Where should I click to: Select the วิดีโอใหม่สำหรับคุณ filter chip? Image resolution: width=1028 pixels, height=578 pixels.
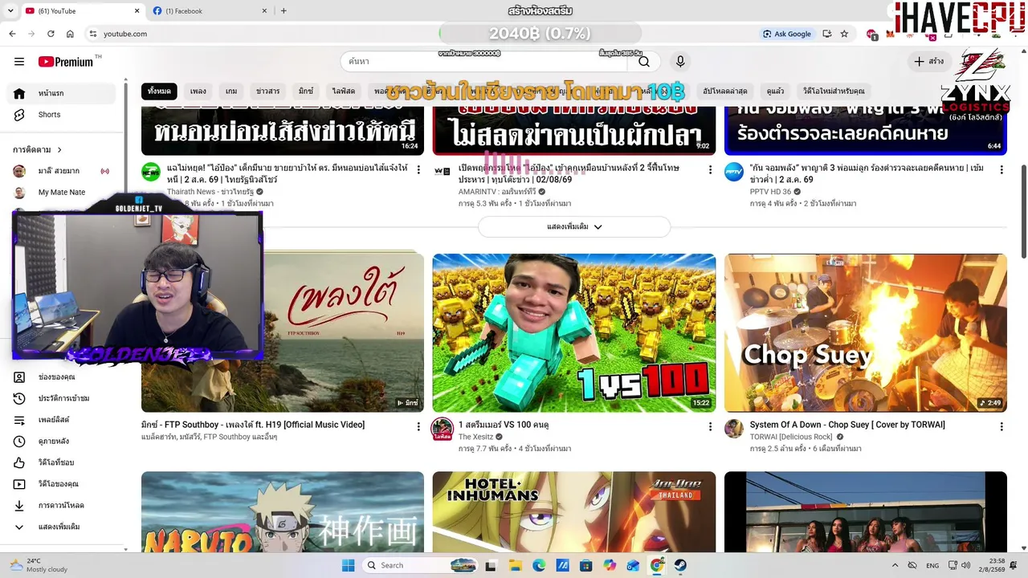pos(834,92)
